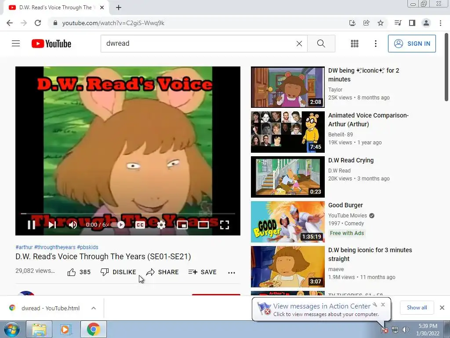The height and width of the screenshot is (338, 450).
Task: Close Action Center balloon
Action: tap(383, 305)
